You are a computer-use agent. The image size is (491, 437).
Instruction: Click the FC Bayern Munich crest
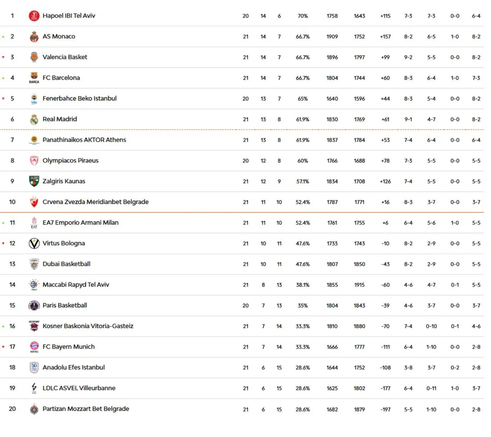[34, 347]
